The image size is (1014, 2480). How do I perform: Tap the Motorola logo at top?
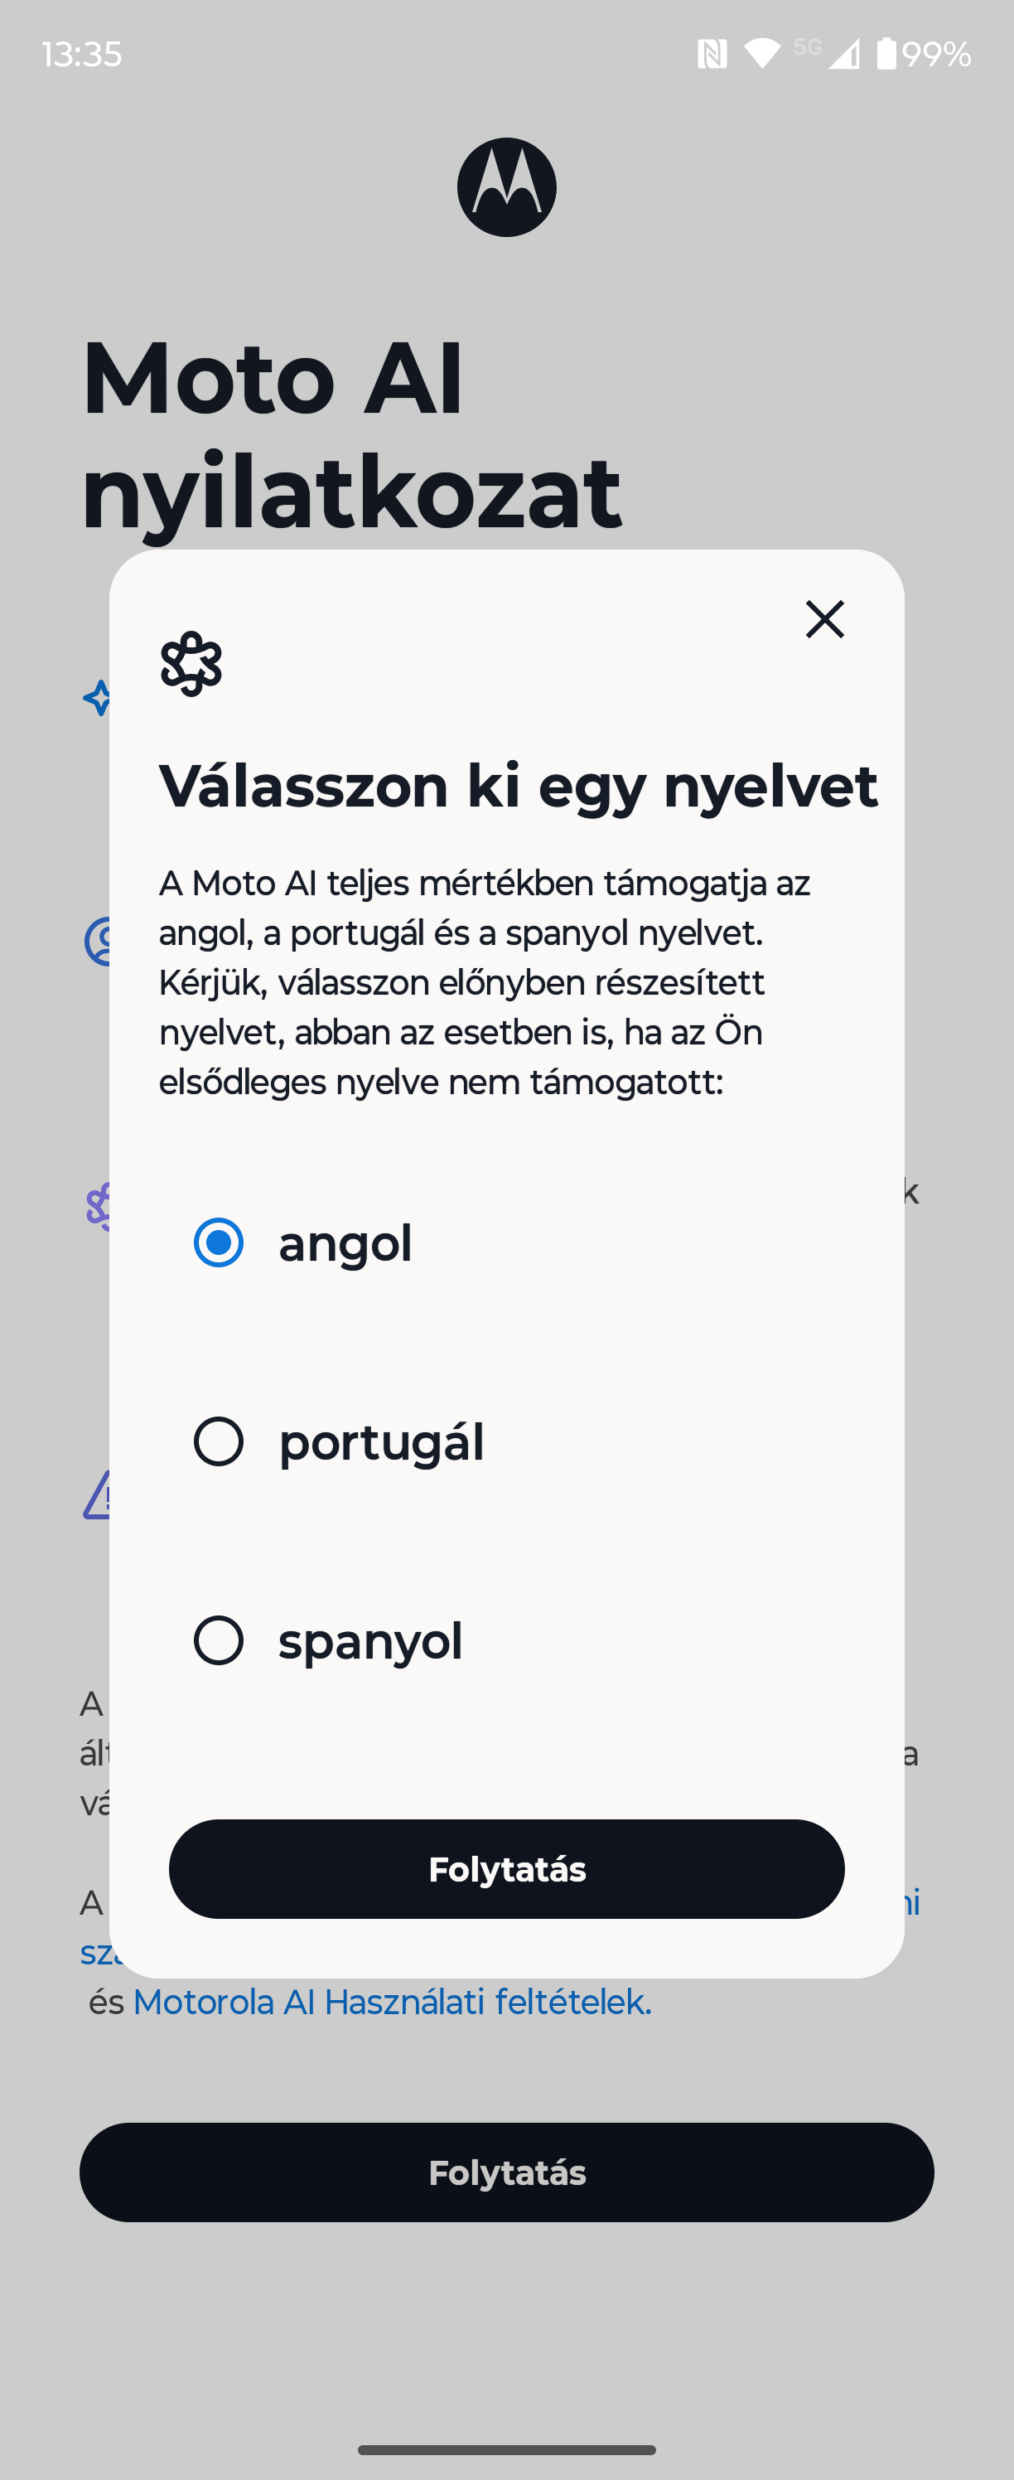point(507,186)
